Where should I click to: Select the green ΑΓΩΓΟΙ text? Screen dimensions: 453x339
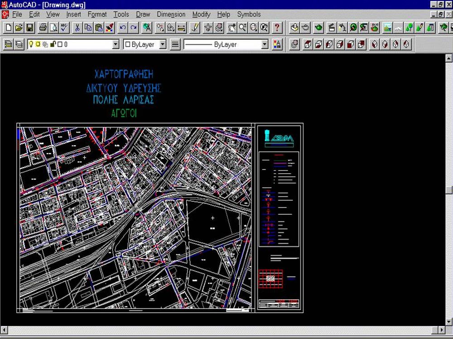(124, 113)
